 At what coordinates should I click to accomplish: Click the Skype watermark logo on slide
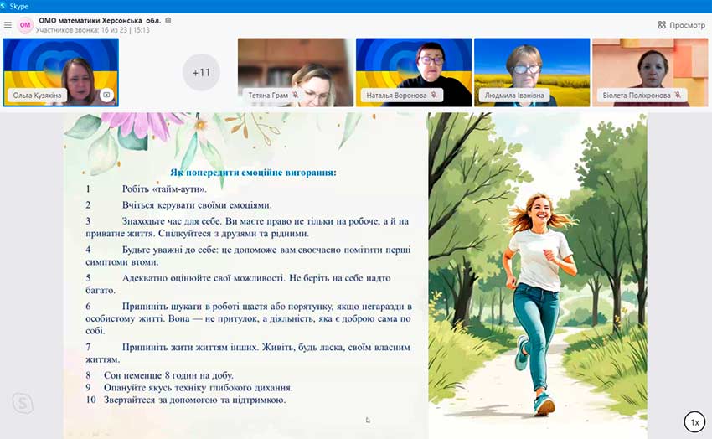23,403
